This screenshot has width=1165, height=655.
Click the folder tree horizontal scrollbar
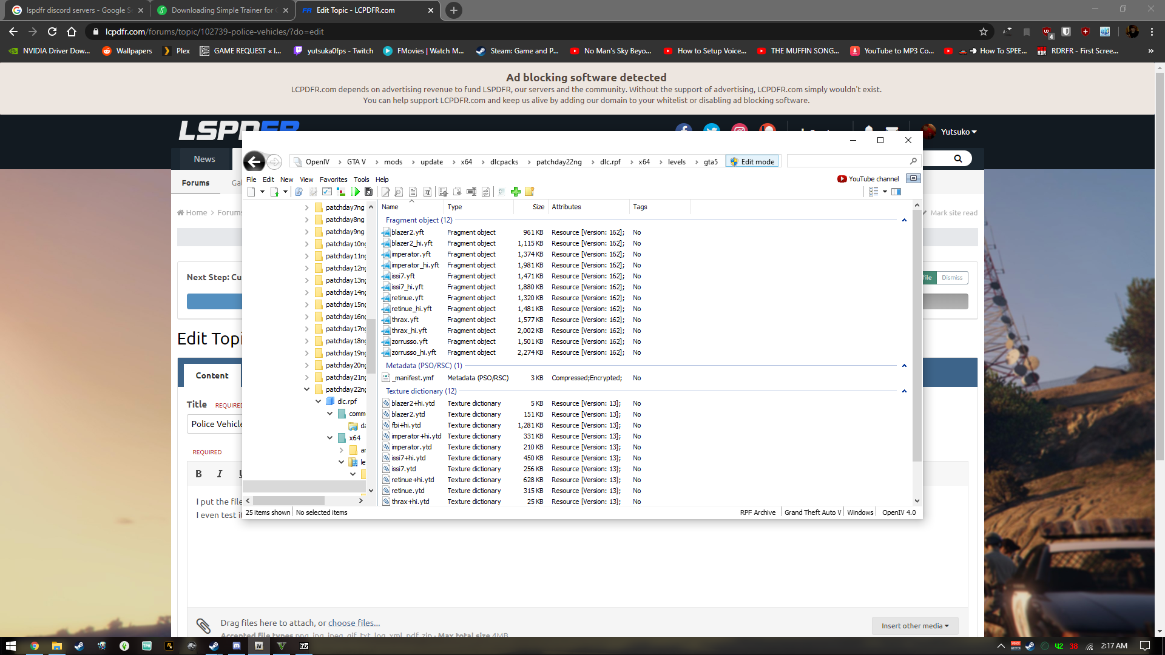(x=288, y=501)
